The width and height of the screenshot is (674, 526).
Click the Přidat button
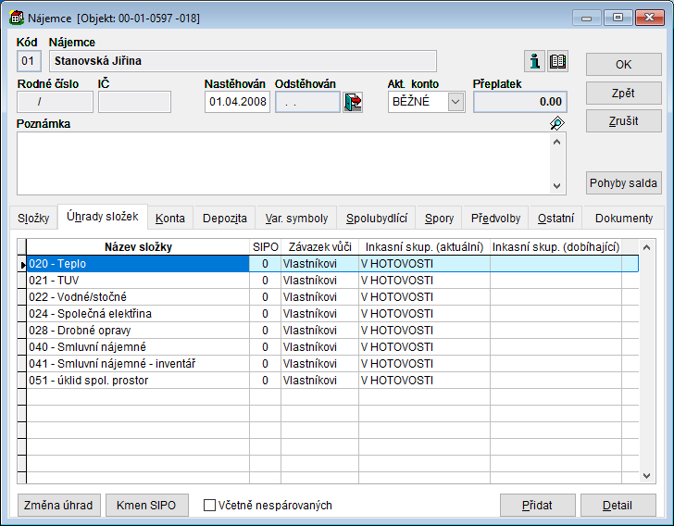point(537,506)
